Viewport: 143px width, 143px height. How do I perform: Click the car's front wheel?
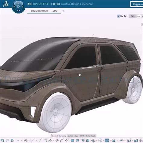(x=55, y=113)
